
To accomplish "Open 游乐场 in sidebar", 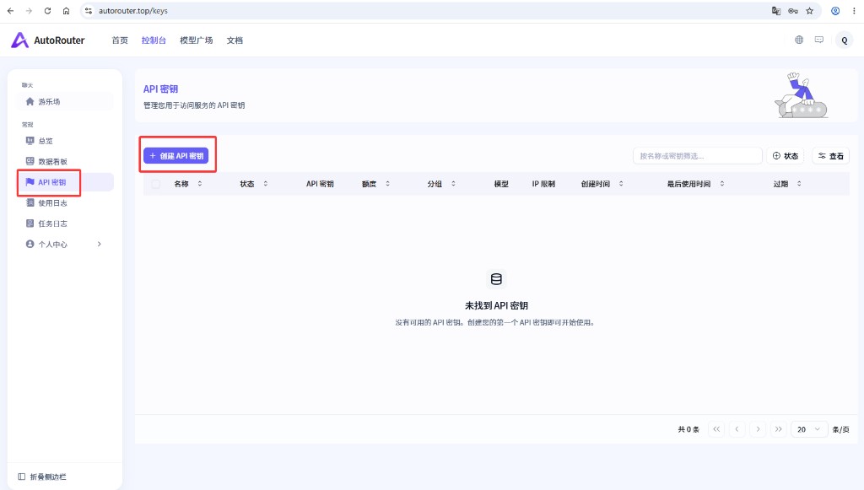I will [x=65, y=101].
